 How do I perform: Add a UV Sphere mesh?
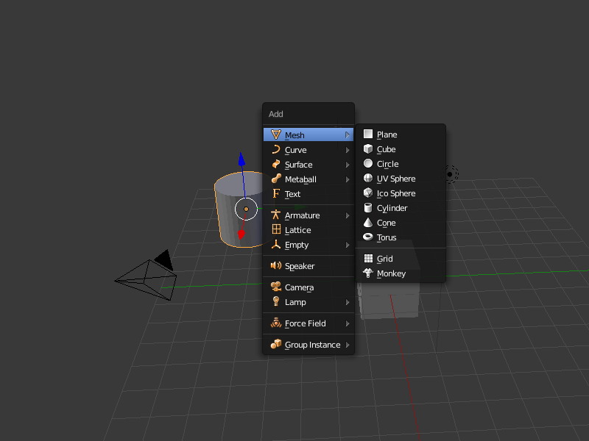401,179
